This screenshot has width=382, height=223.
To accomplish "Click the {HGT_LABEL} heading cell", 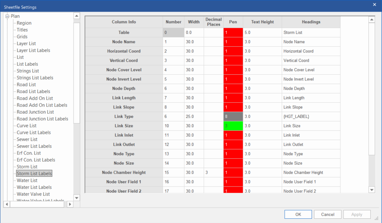I will pyautogui.click(x=311, y=116).
